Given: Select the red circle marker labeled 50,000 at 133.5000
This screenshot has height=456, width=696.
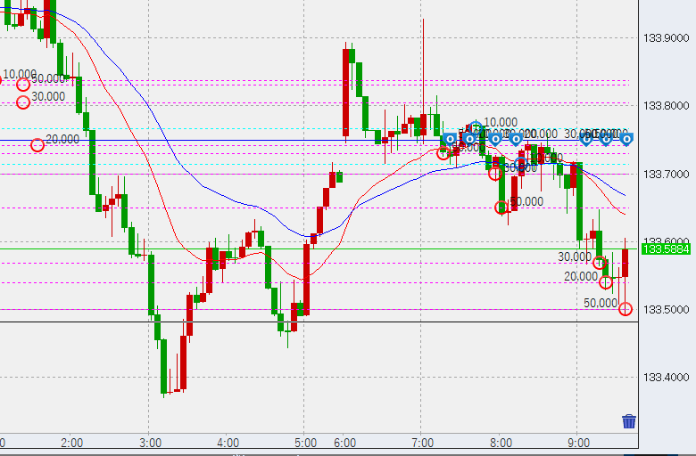Looking at the screenshot, I should [x=626, y=309].
